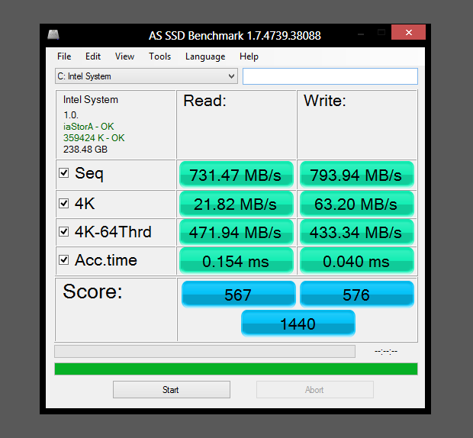The width and height of the screenshot is (473, 438).
Task: Open the Help menu
Action: click(249, 56)
